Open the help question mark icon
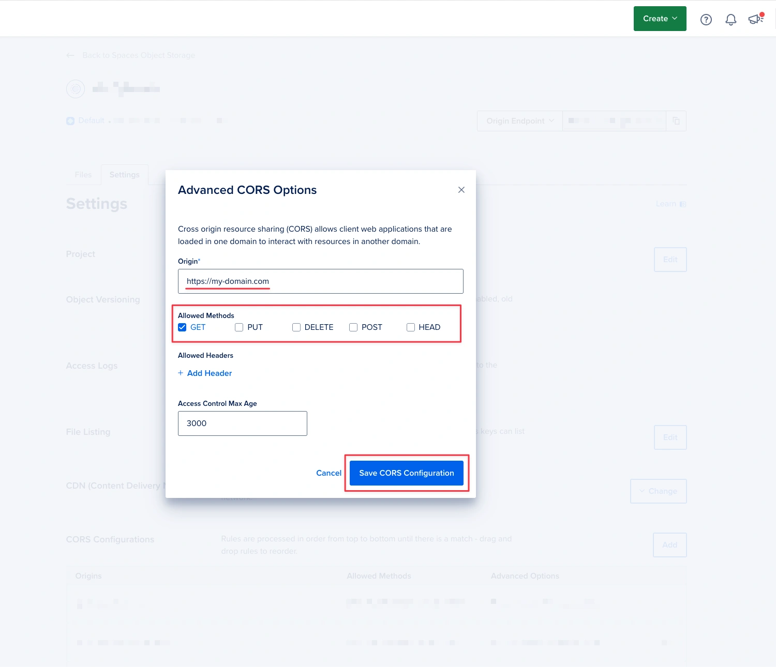This screenshot has width=776, height=667. click(x=706, y=19)
